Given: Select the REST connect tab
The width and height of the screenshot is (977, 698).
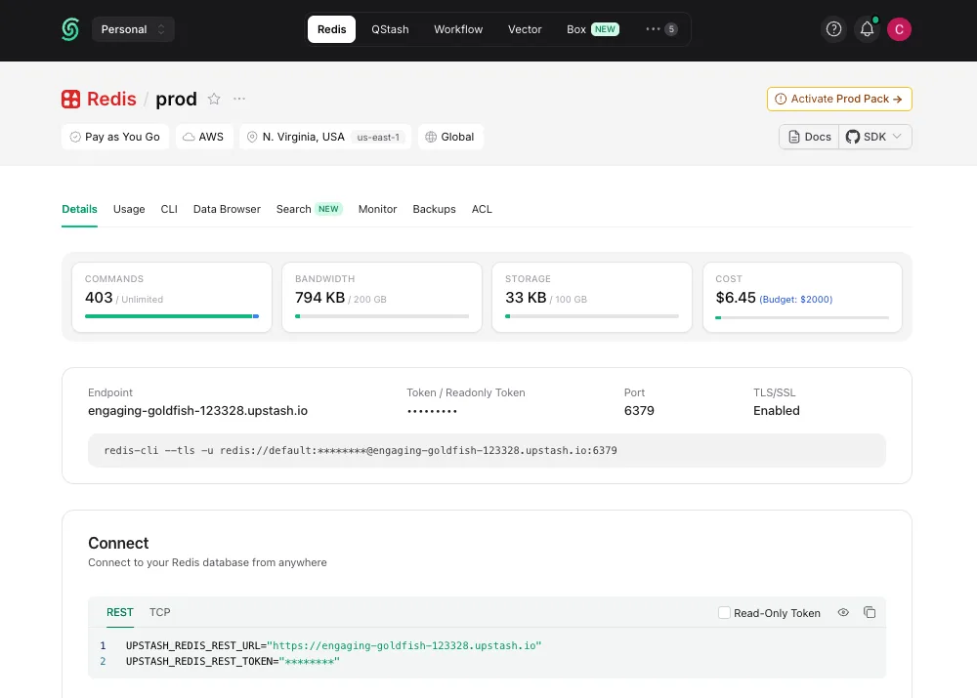Looking at the screenshot, I should click(x=119, y=612).
